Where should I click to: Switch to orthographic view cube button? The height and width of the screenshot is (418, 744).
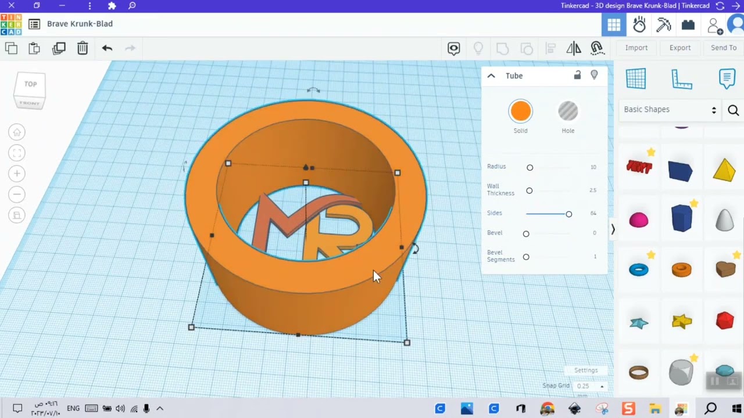tap(17, 215)
